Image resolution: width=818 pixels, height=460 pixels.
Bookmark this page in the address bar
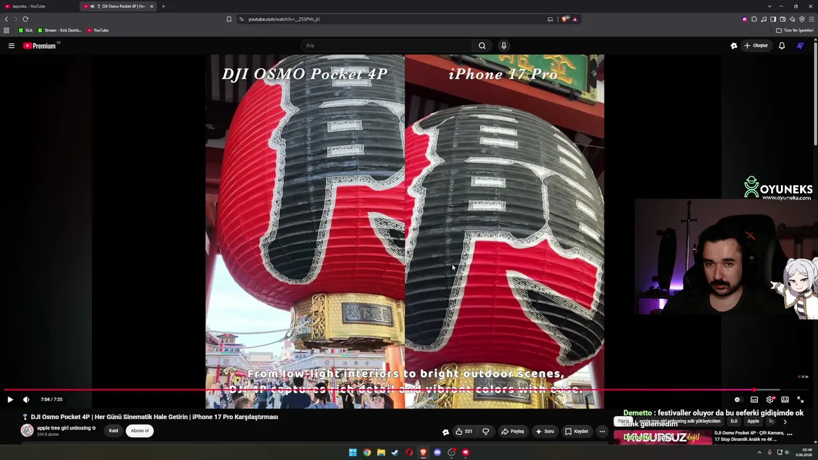click(229, 19)
